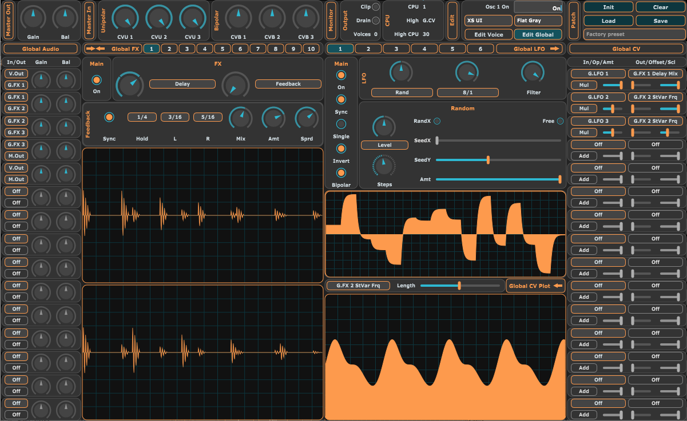Open the plot source dropdown beside Length
This screenshot has width=687, height=421.
click(x=359, y=286)
